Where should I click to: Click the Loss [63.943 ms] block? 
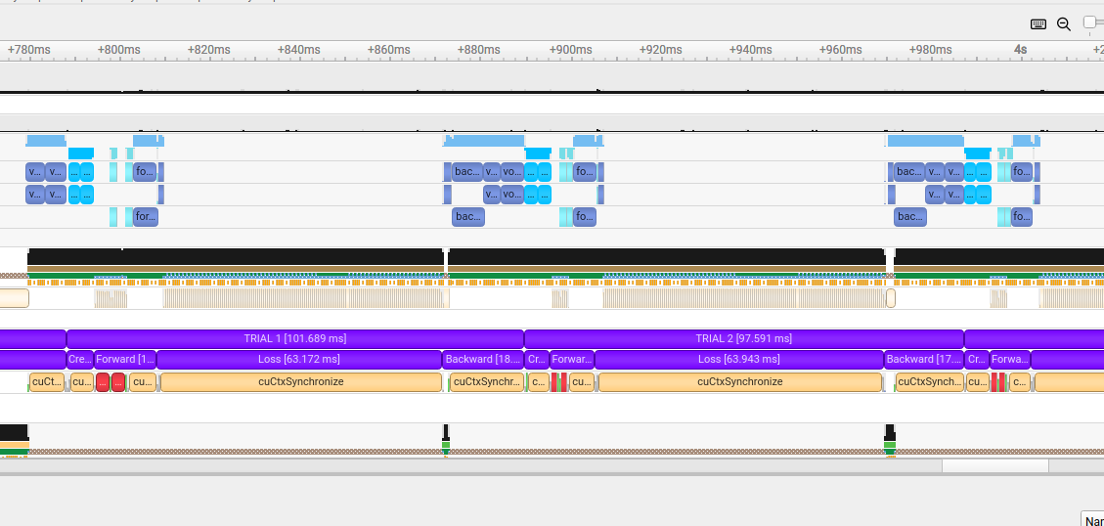tap(738, 360)
